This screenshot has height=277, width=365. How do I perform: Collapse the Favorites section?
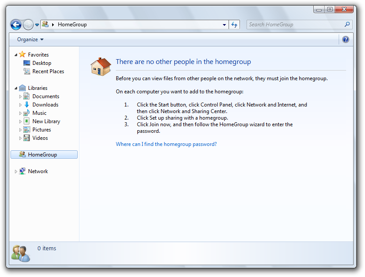(x=16, y=55)
